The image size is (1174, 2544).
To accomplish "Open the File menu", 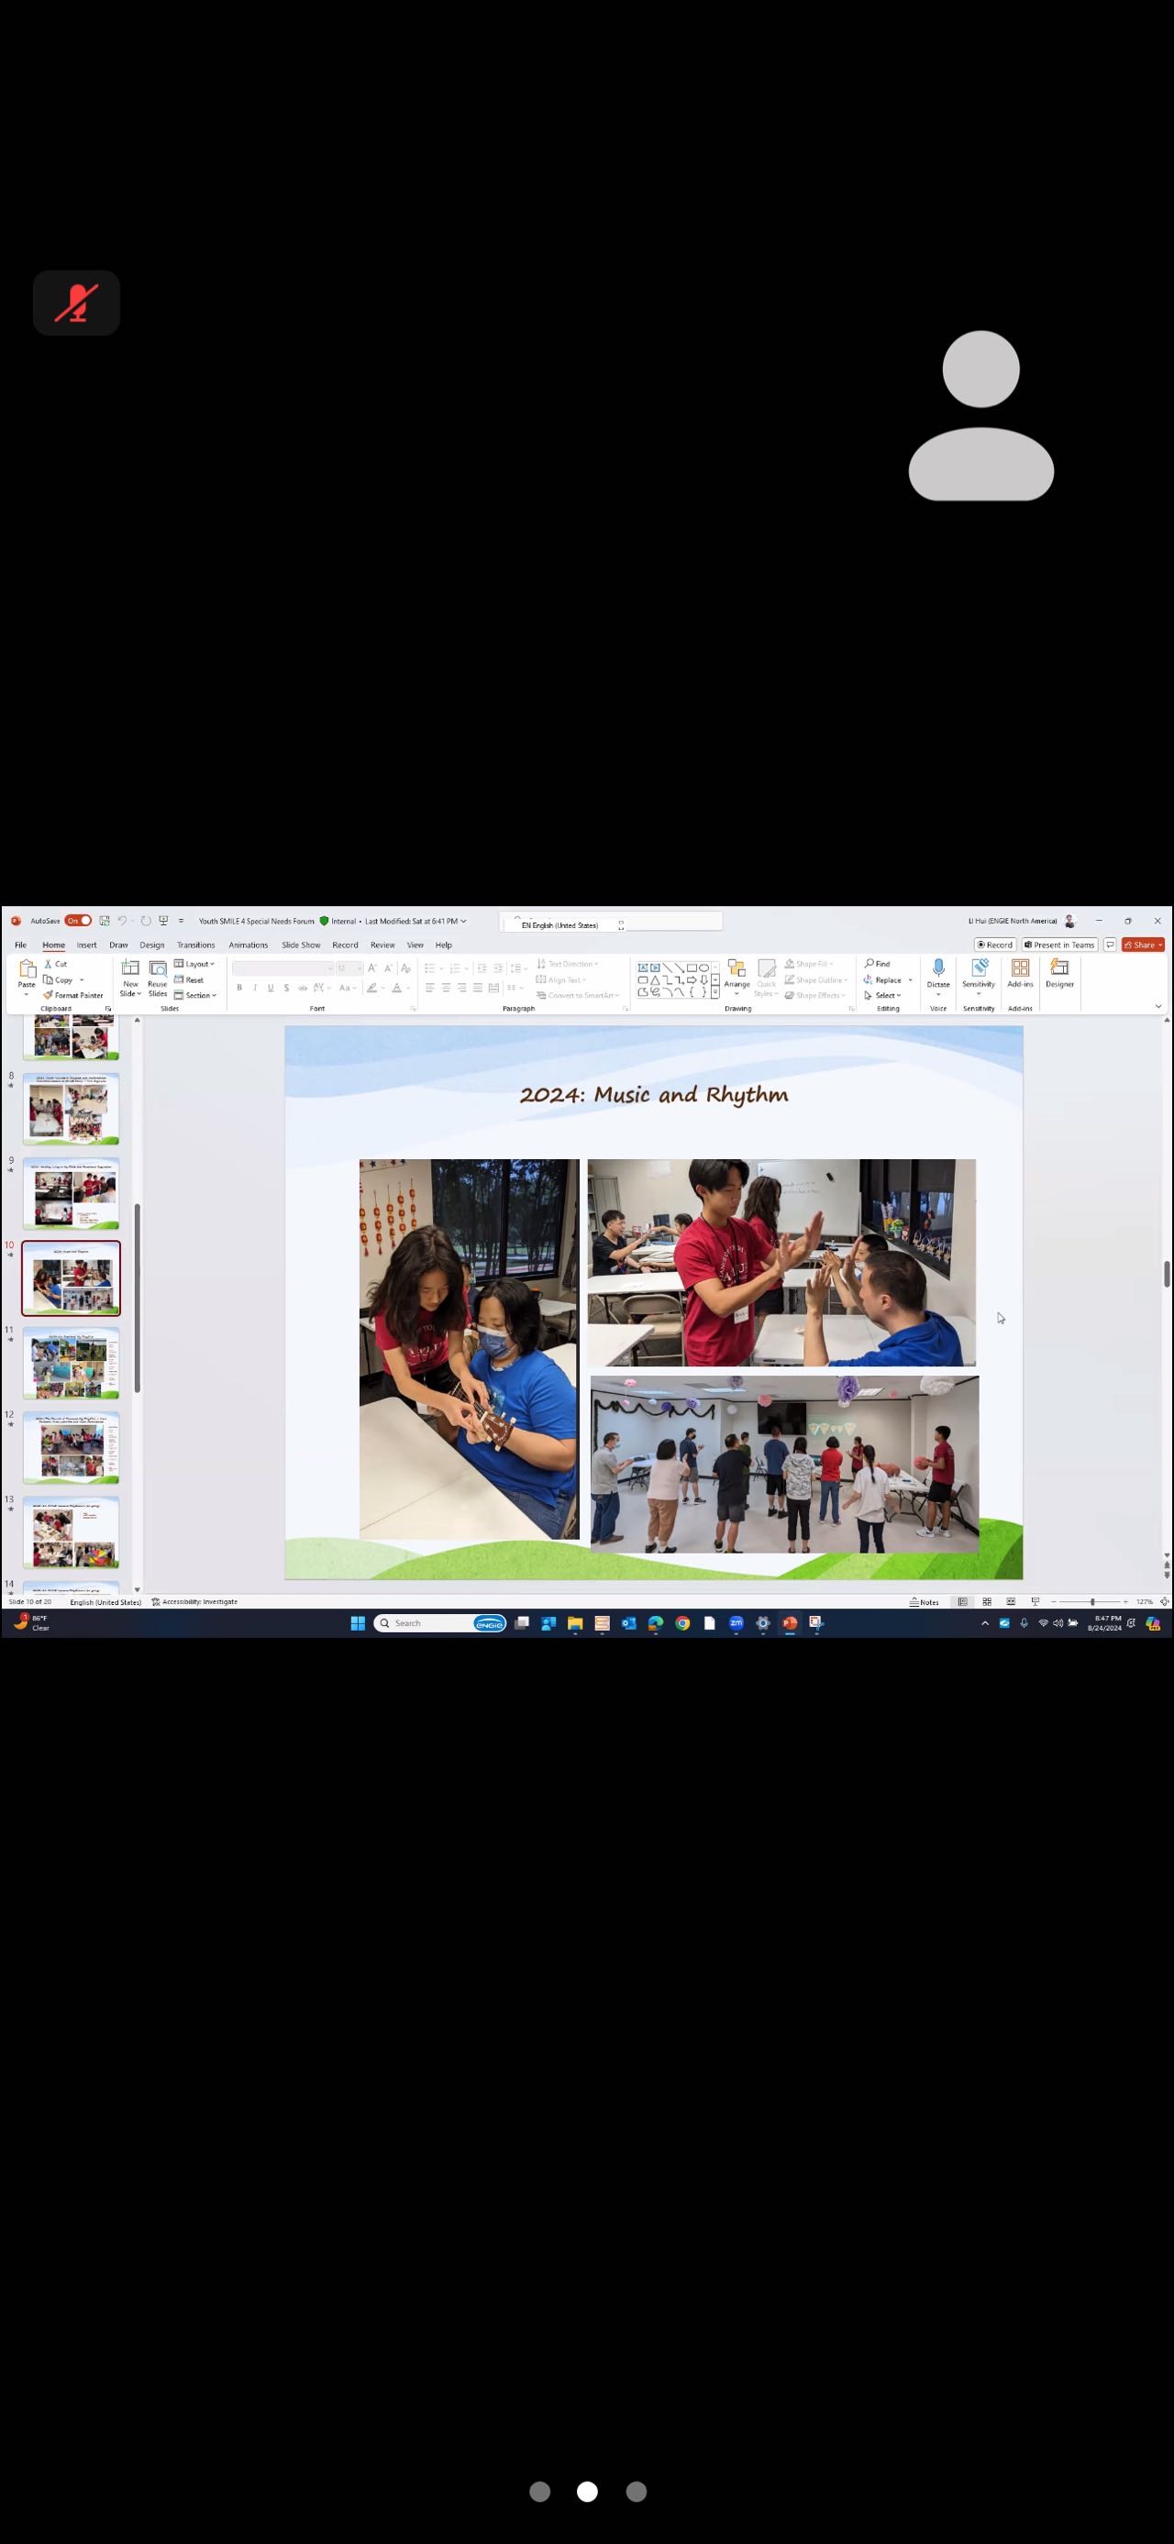I will click(21, 946).
